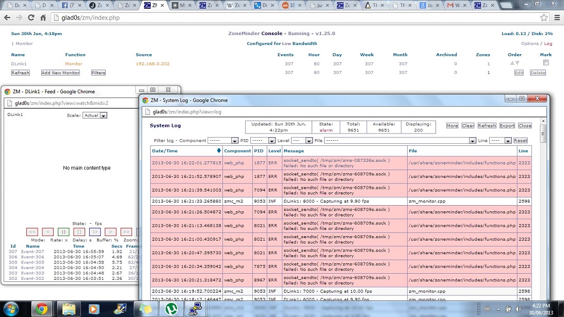Sort log by Component column header

[x=237, y=151]
